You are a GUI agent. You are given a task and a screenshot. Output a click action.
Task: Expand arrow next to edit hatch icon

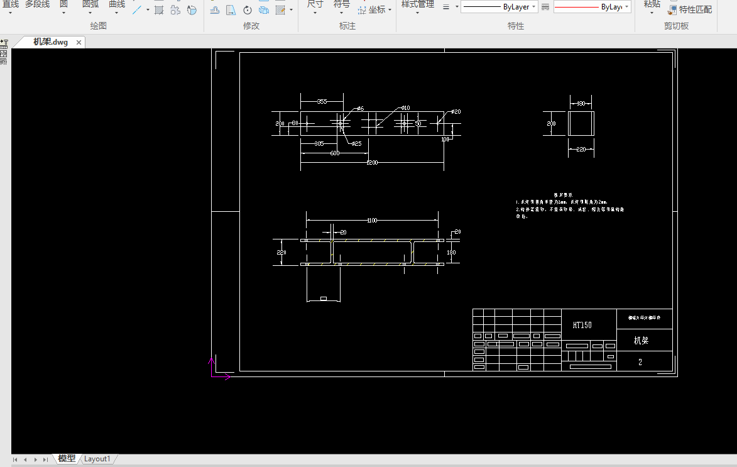click(x=292, y=10)
